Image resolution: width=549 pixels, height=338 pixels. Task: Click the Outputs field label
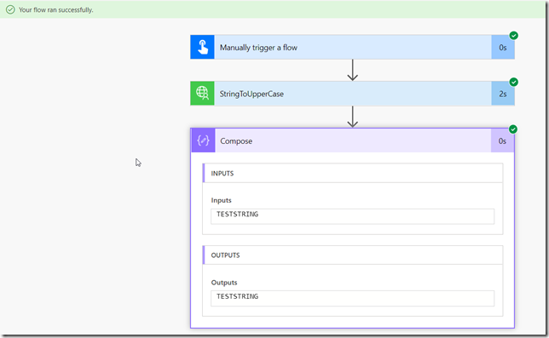coord(224,283)
